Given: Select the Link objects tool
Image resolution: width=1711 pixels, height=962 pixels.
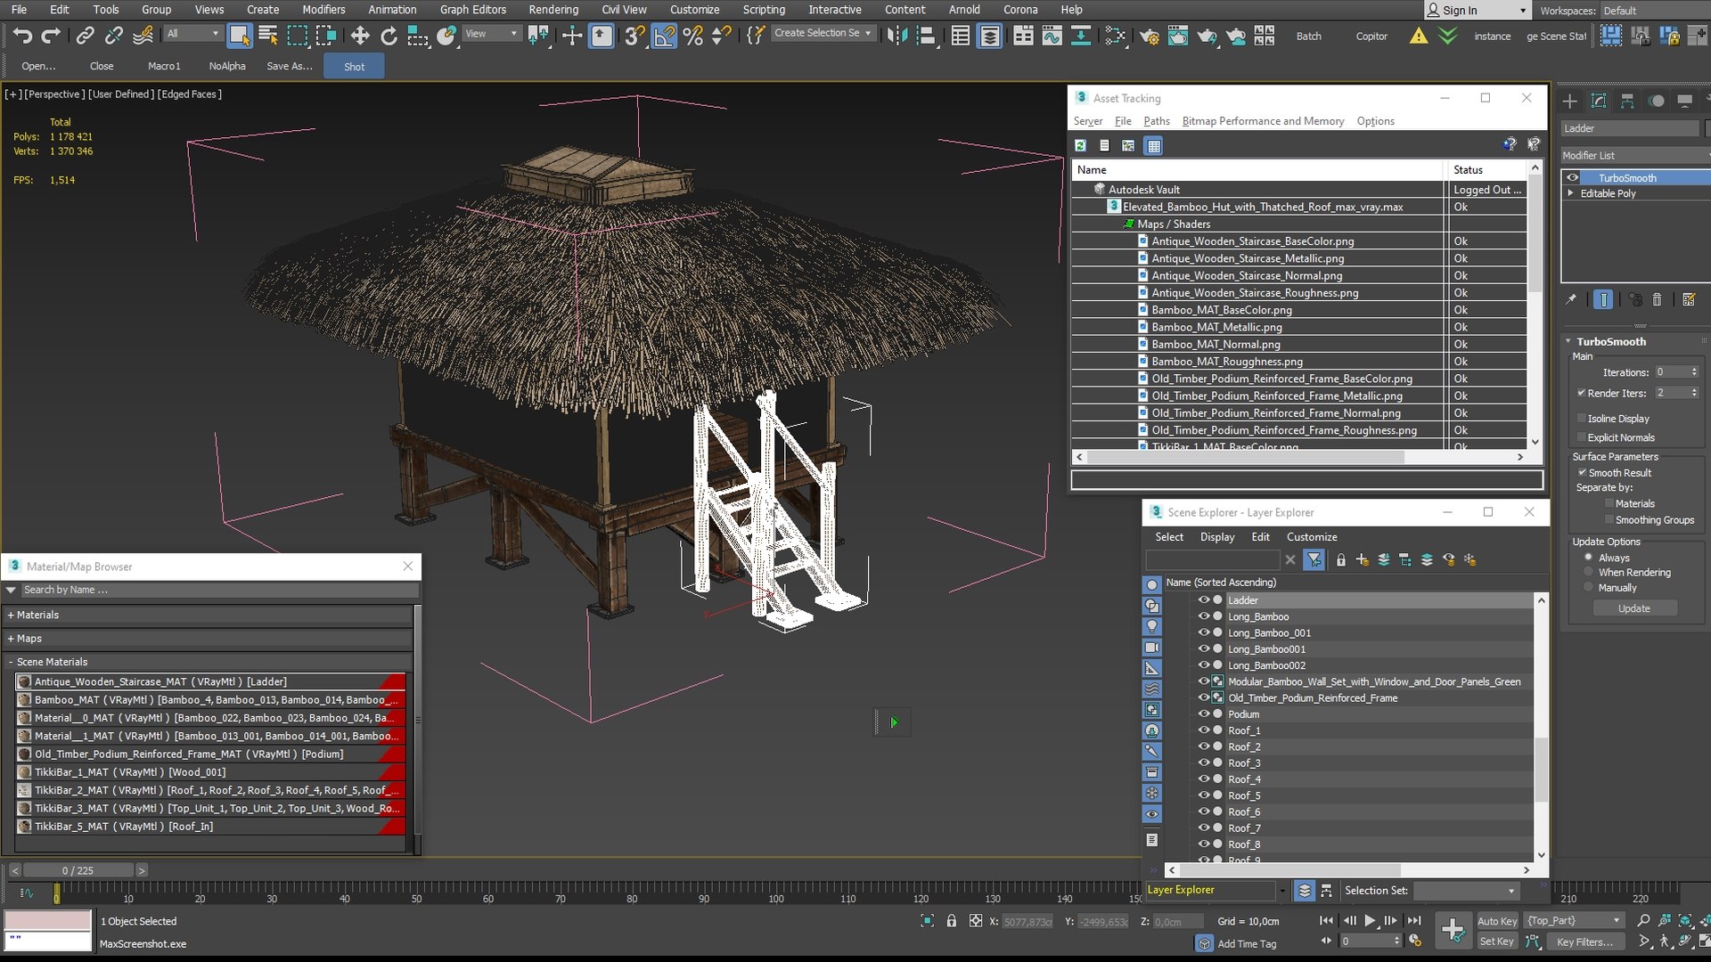Looking at the screenshot, I should [x=85, y=36].
